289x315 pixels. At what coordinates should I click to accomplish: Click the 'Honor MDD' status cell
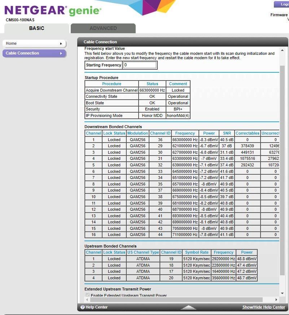(x=152, y=115)
